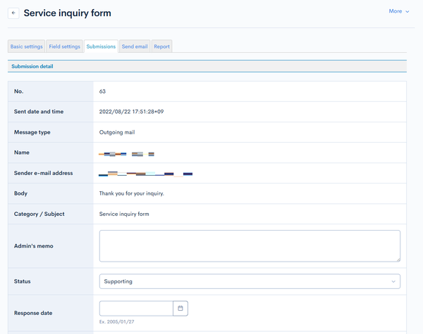Click the Message type label
The height and width of the screenshot is (334, 423).
coord(32,132)
